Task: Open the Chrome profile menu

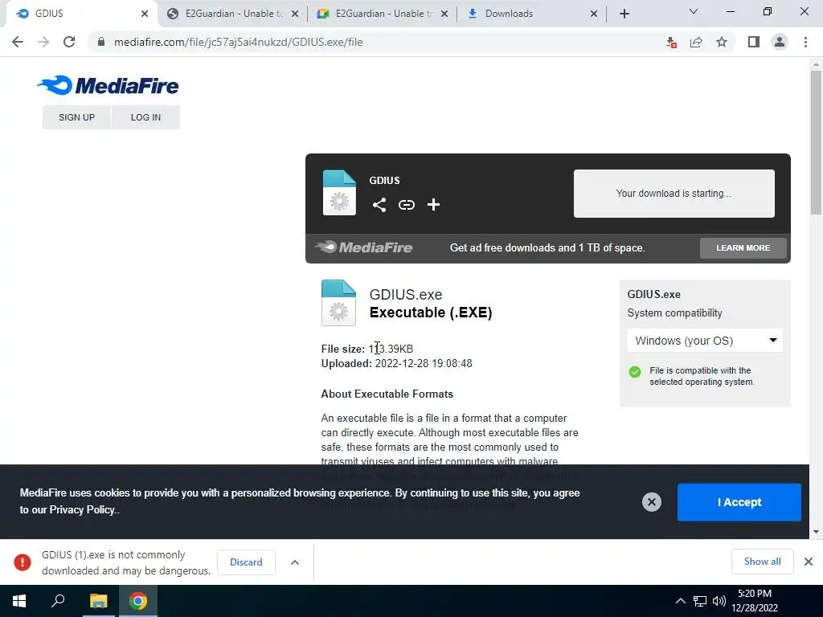Action: [x=780, y=42]
